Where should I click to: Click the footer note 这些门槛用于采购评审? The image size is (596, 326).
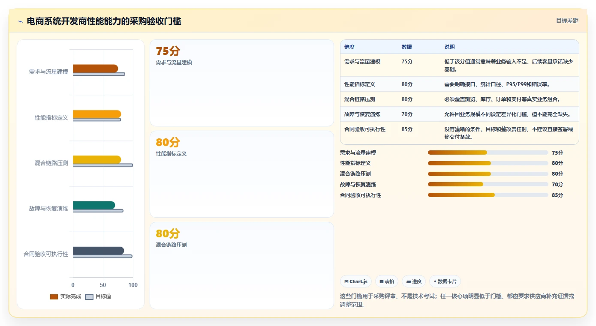(457, 300)
